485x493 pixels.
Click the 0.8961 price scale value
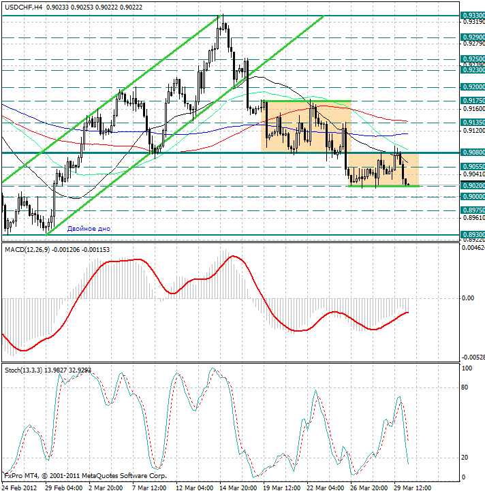[474, 218]
